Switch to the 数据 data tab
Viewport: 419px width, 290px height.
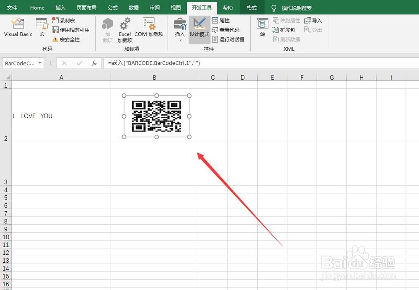click(134, 8)
